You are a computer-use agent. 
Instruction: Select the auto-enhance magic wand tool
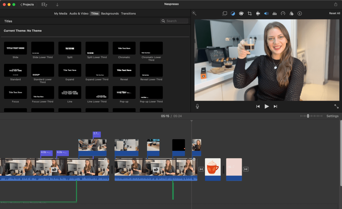coord(193,13)
